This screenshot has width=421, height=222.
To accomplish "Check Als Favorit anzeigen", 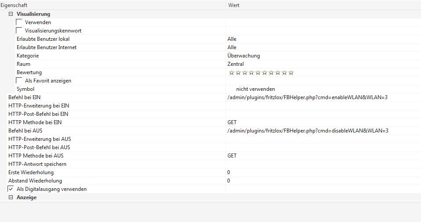I will 19,81.
